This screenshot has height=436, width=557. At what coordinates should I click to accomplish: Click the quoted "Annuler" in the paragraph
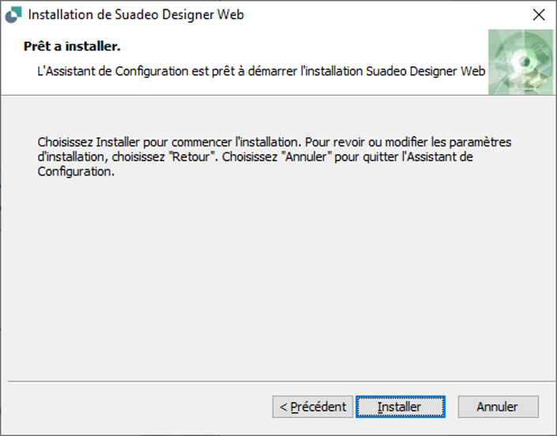tap(306, 156)
